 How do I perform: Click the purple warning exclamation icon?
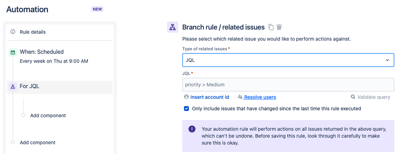(x=192, y=129)
